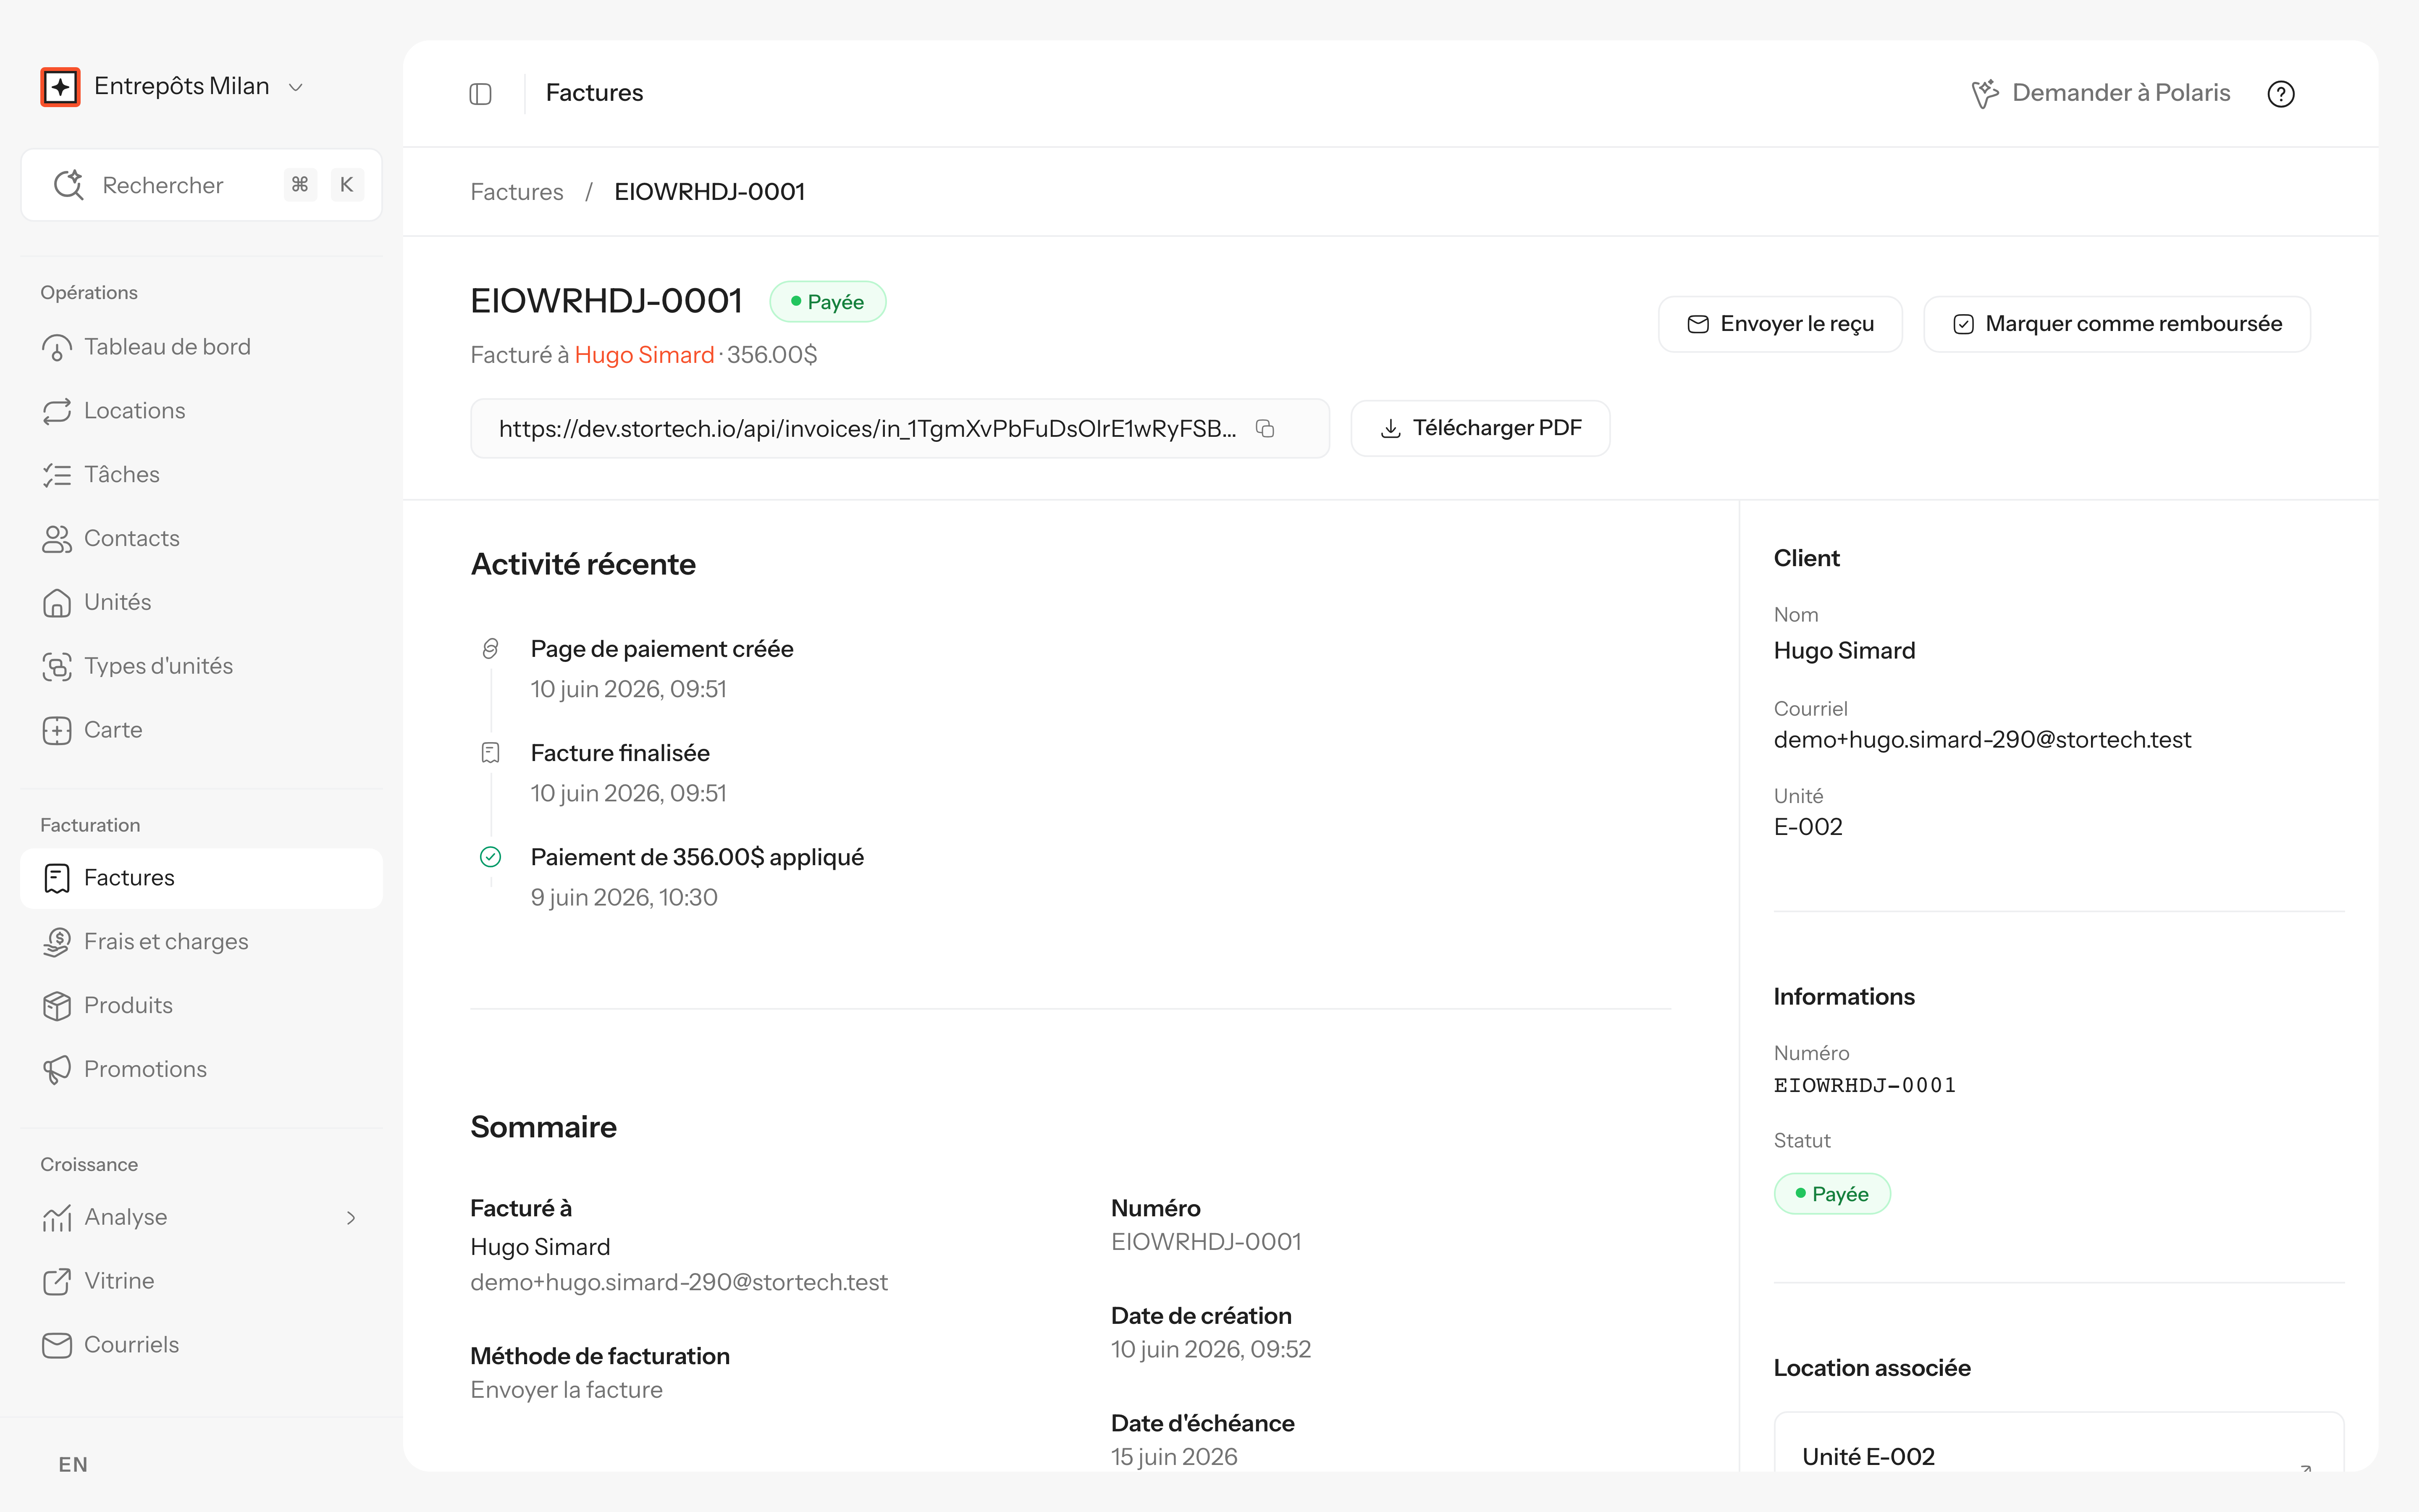Click the Tableau de bord gauge icon
The height and width of the screenshot is (1512, 2419).
[57, 348]
